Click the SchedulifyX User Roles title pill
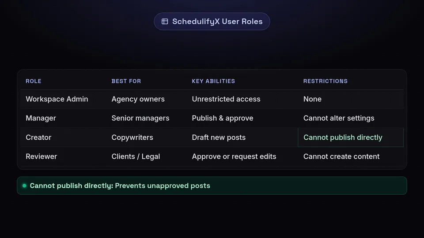 tap(212, 22)
